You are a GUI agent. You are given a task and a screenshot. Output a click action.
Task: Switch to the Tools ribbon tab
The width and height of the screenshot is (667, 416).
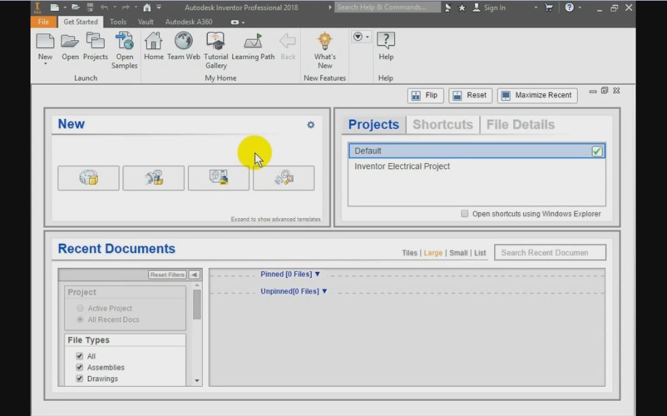(x=118, y=22)
